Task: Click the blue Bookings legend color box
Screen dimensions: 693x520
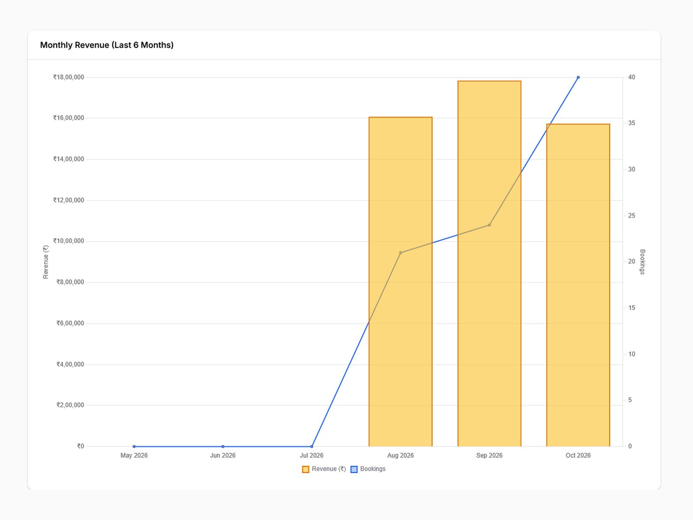Action: [354, 469]
